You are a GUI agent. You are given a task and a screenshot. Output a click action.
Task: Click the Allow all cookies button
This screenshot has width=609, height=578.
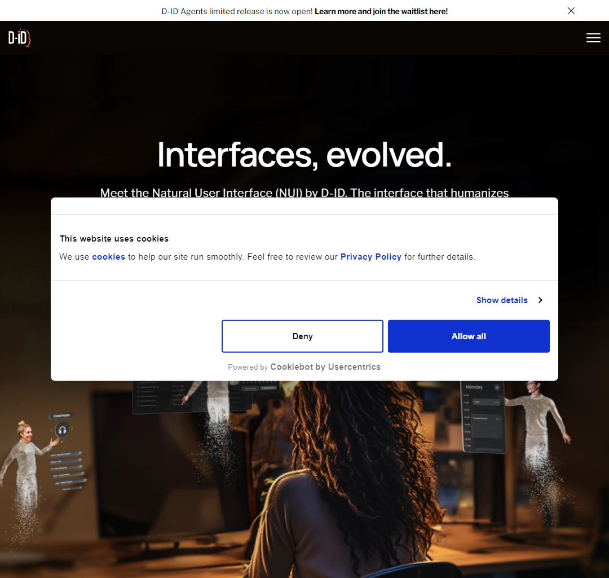[469, 336]
